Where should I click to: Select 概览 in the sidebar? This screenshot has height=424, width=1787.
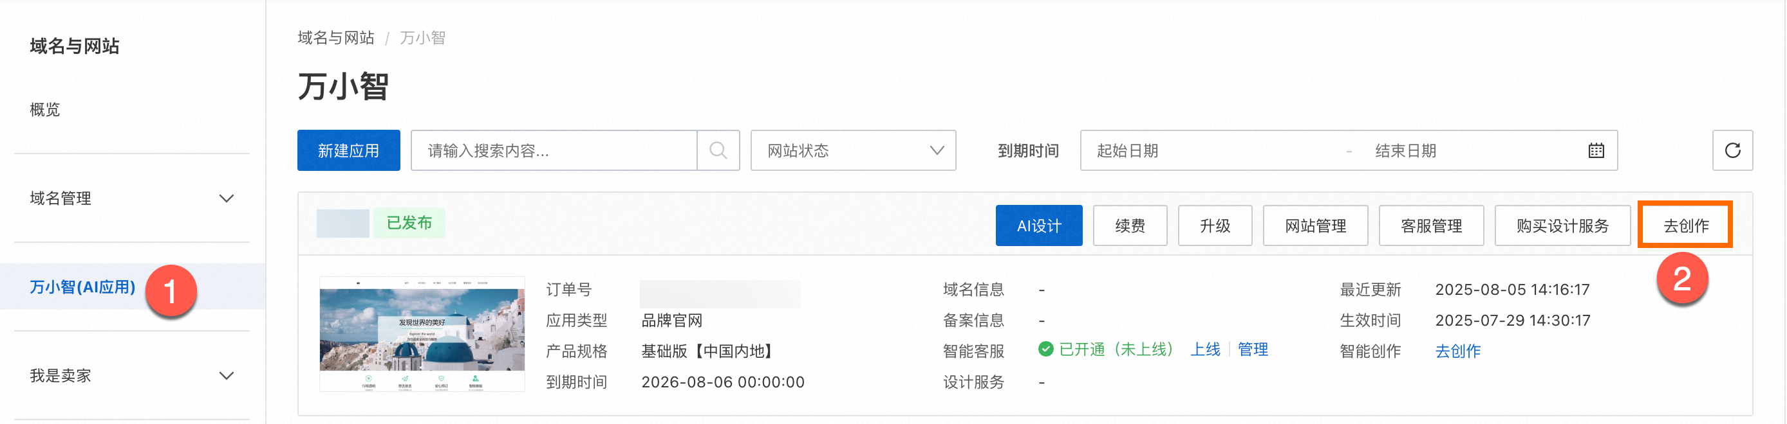coord(45,109)
